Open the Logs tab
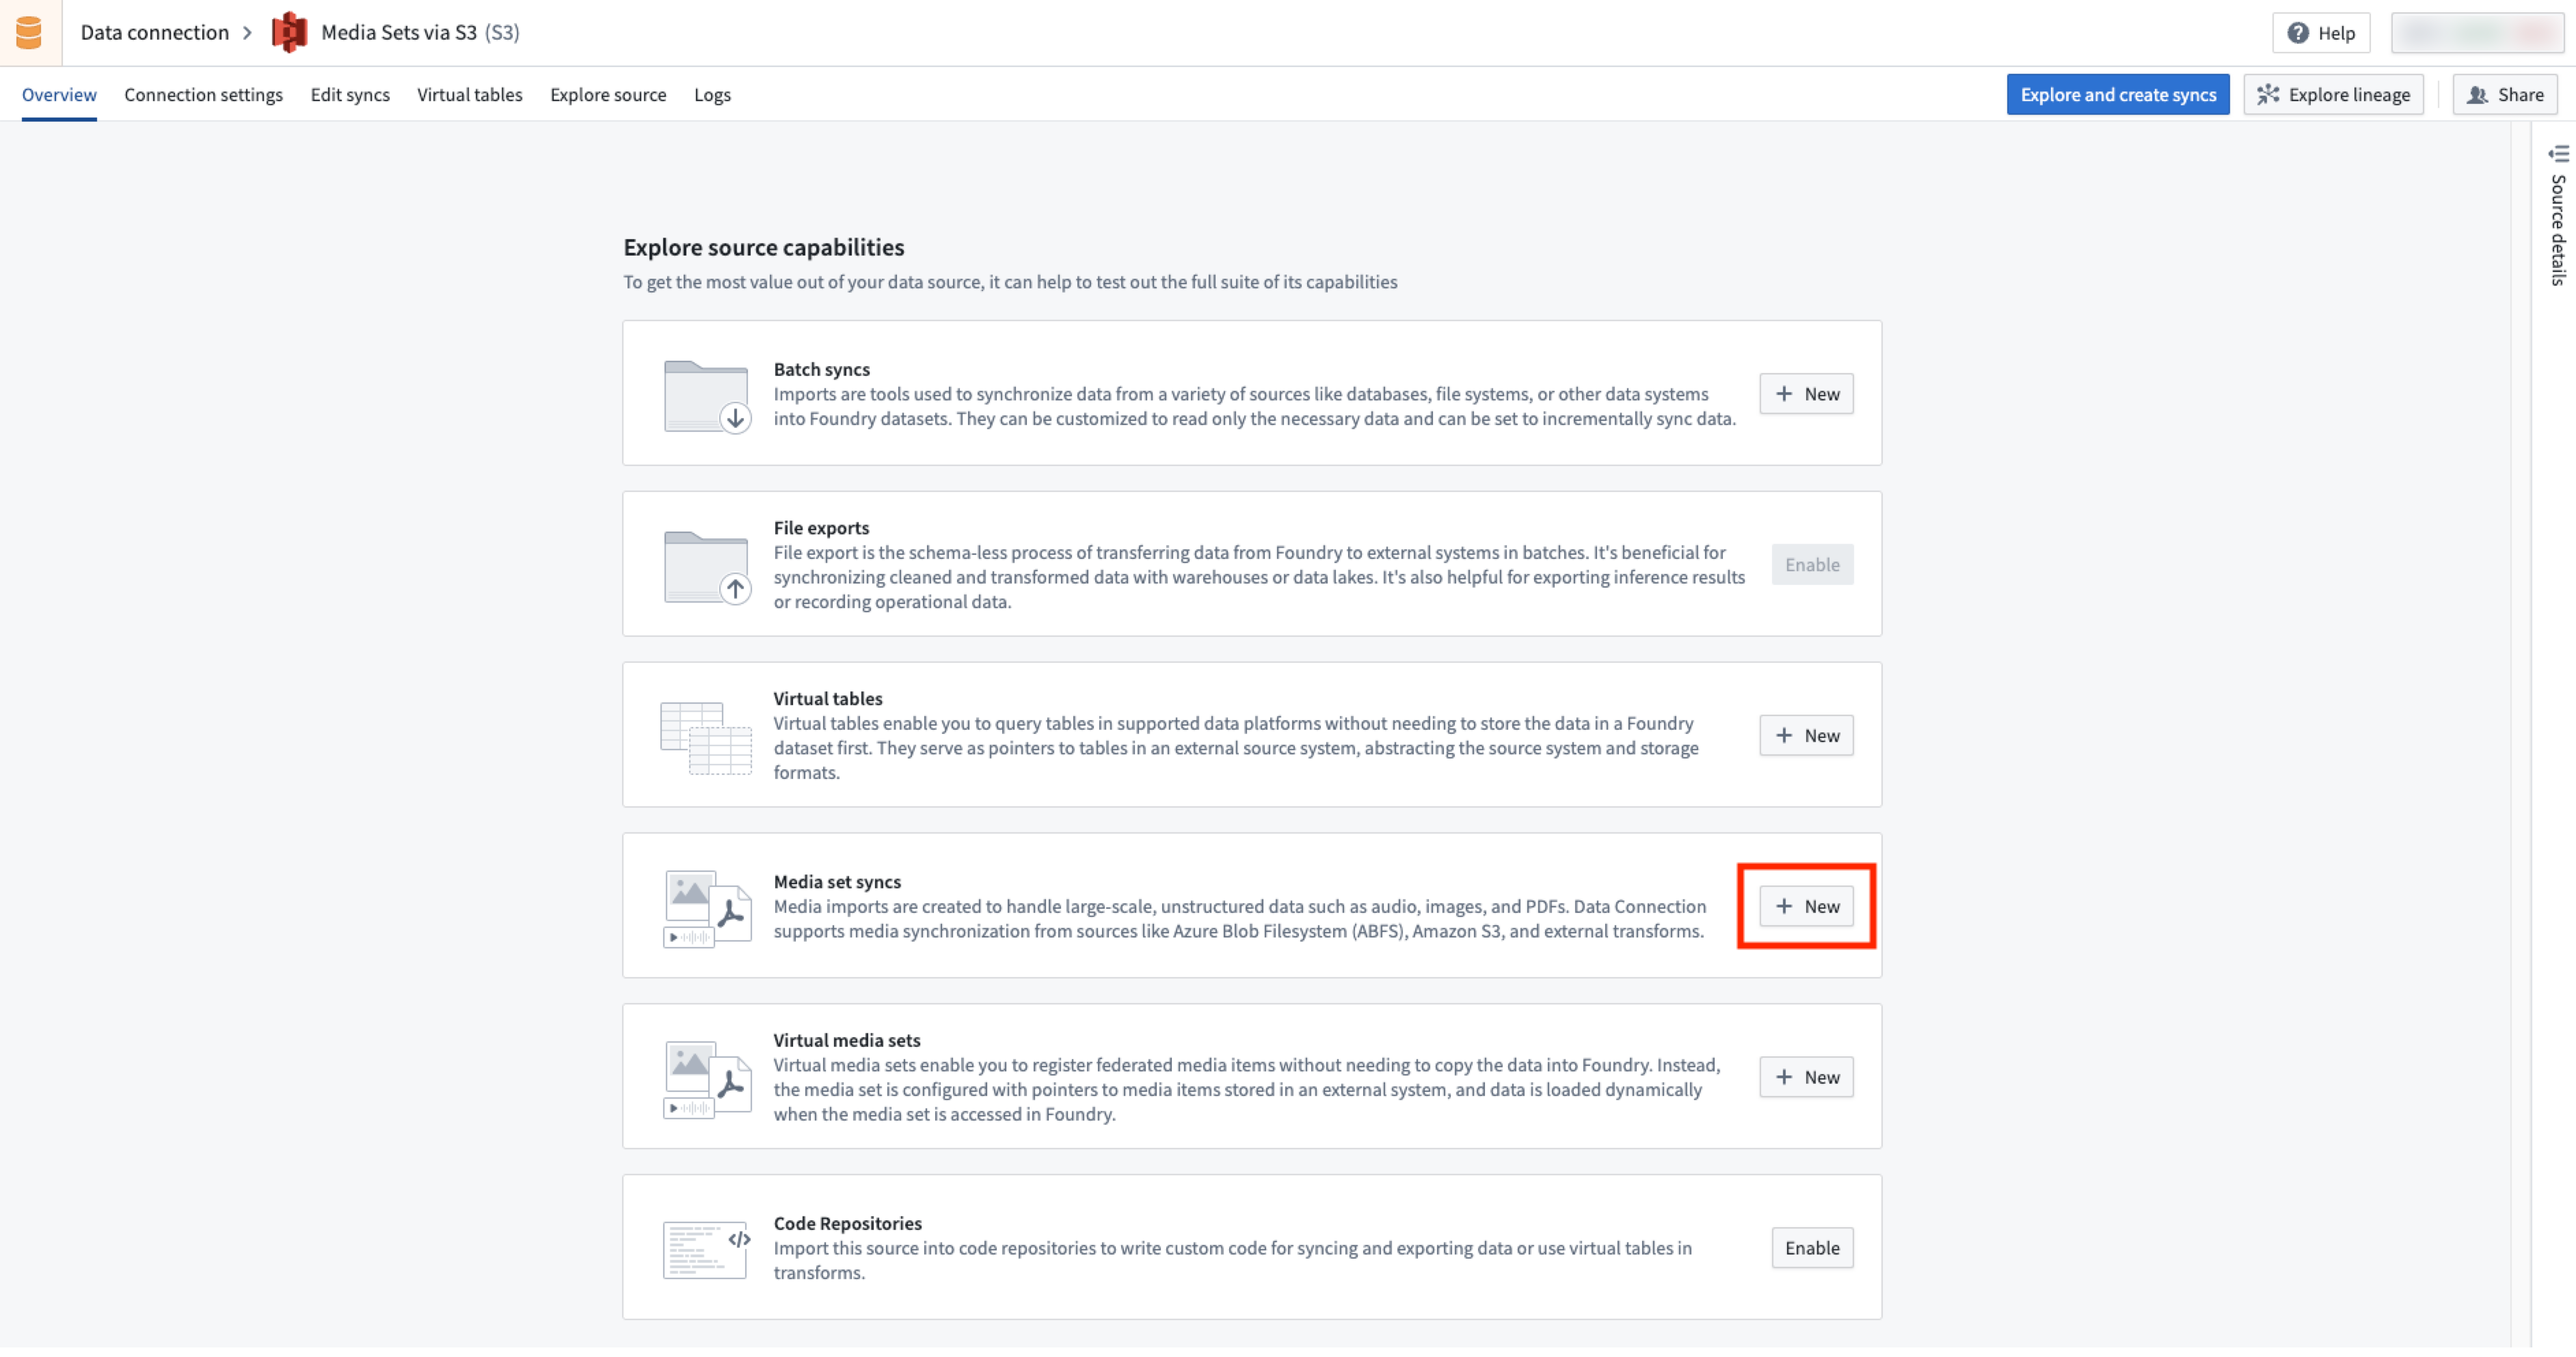This screenshot has width=2576, height=1357. click(x=712, y=94)
